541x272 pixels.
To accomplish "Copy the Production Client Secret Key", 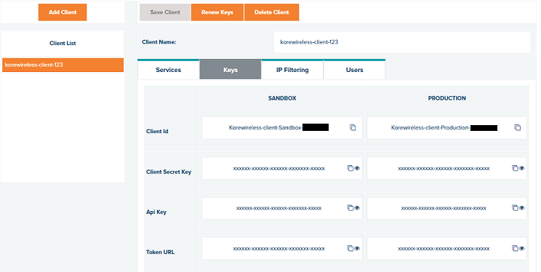I will (515, 168).
